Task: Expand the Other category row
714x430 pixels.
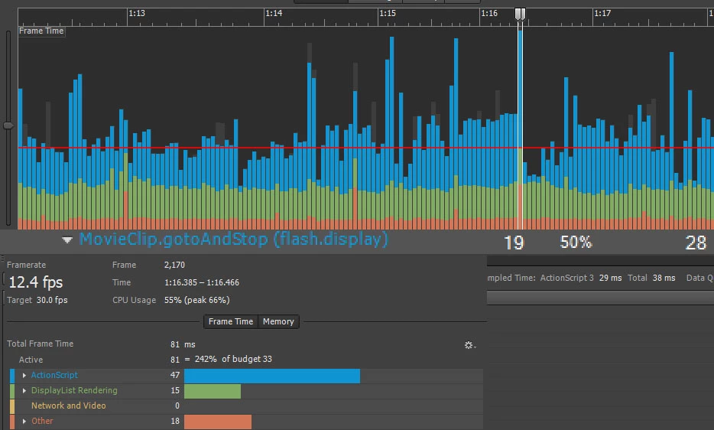Action: 24,422
